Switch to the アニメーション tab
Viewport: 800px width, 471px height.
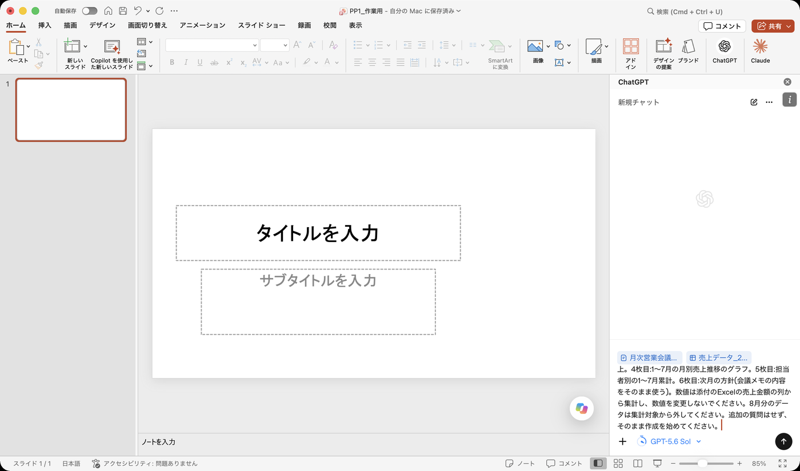coord(202,25)
